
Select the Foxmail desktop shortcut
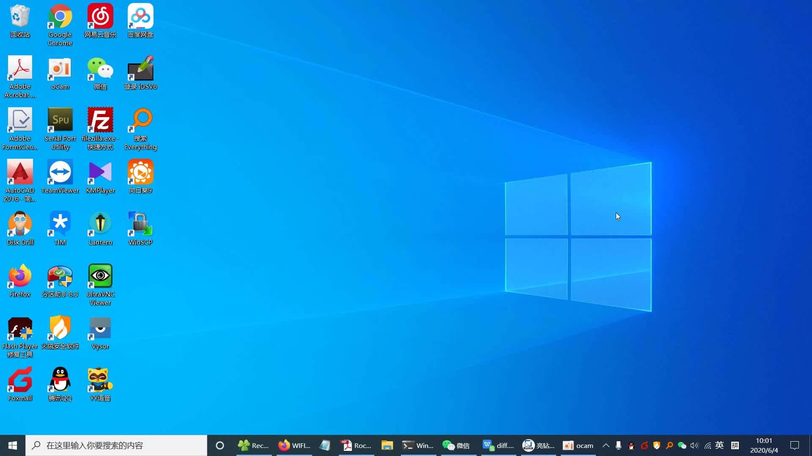pos(20,384)
